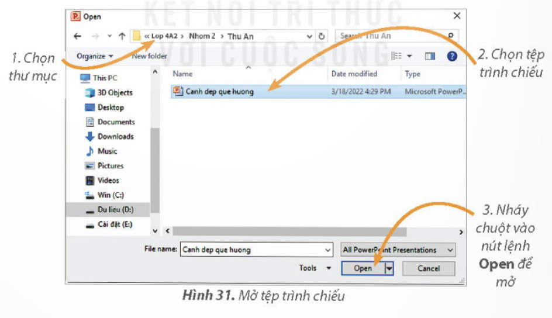Click the PowerPoint title bar icon
The image size is (552, 318).
[x=75, y=16]
